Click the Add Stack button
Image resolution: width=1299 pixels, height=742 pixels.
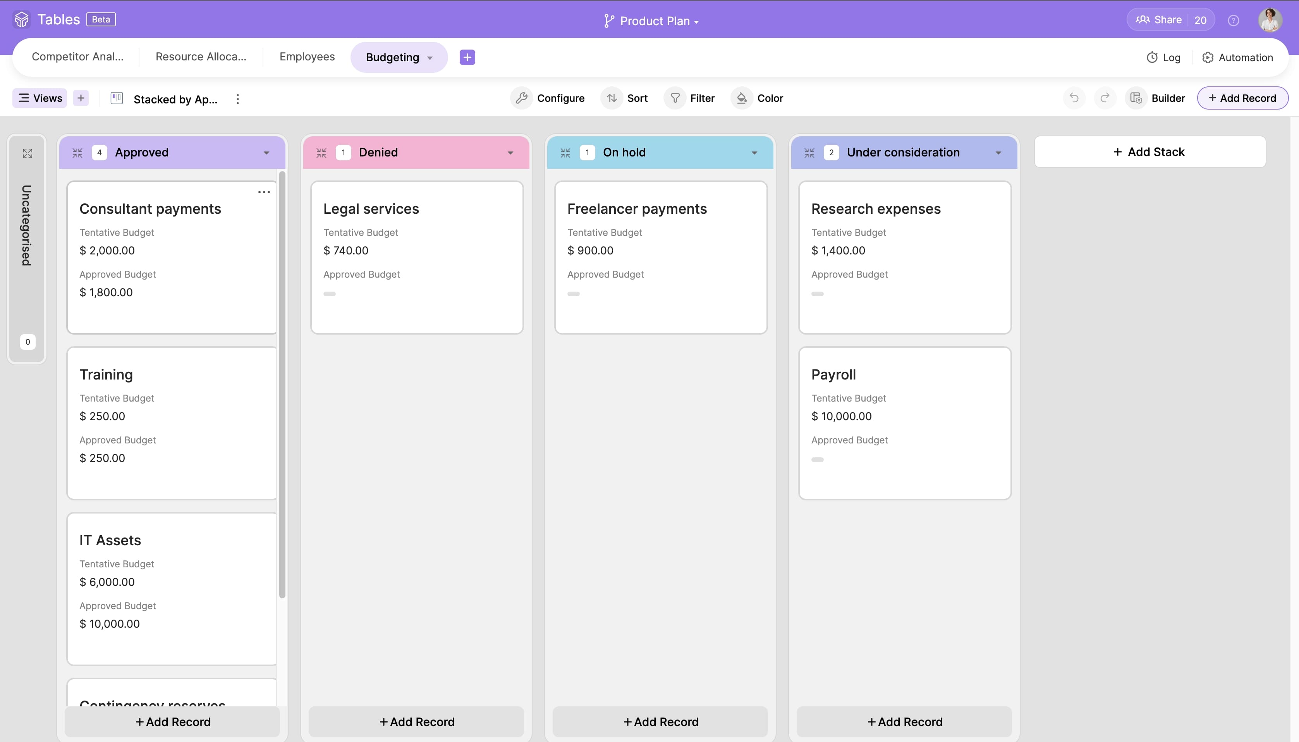pos(1149,152)
